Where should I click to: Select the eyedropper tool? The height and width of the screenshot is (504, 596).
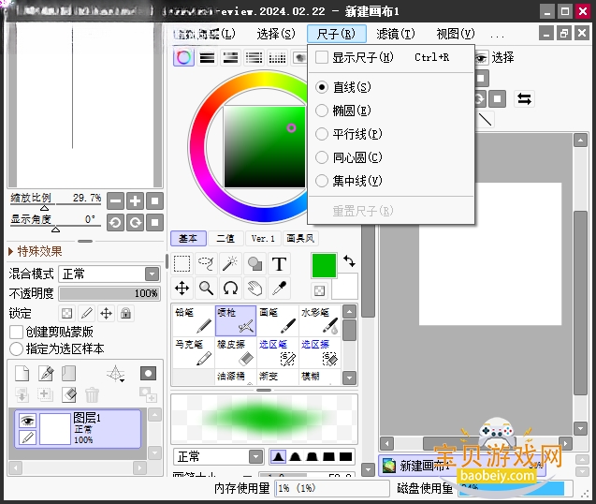click(280, 289)
